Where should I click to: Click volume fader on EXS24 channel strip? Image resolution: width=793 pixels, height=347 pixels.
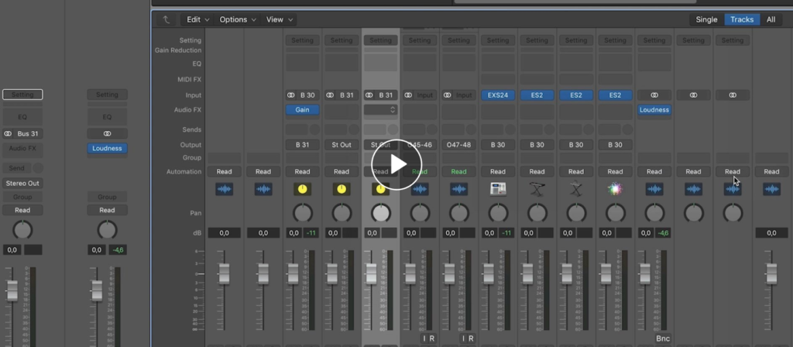pyautogui.click(x=488, y=273)
